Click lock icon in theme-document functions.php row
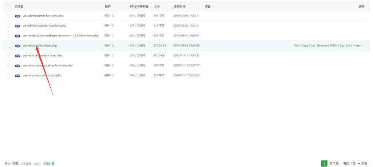Viewport: 373px width, 167px height. (113, 36)
